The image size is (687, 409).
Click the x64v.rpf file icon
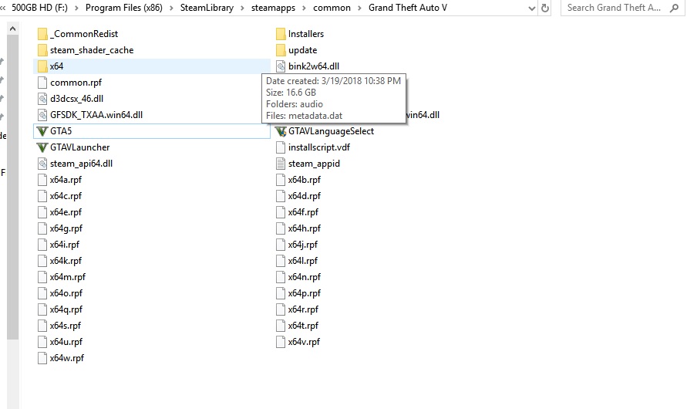pos(281,342)
